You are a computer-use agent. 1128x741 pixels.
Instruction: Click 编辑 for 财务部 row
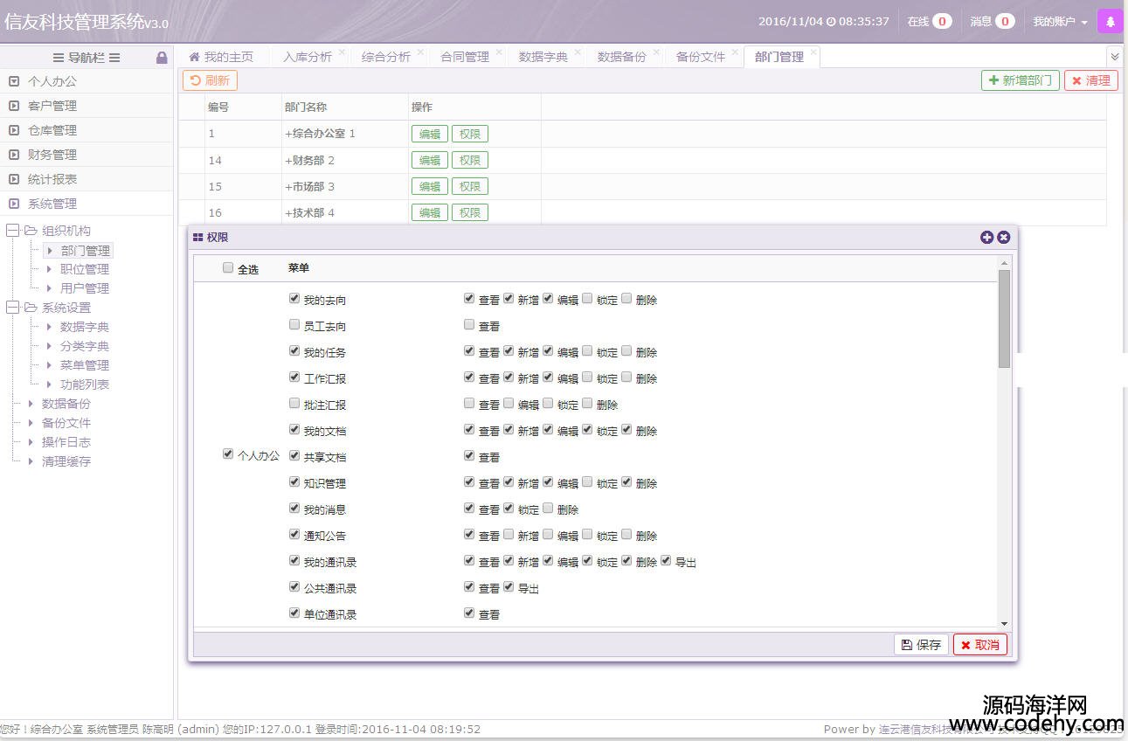(429, 160)
